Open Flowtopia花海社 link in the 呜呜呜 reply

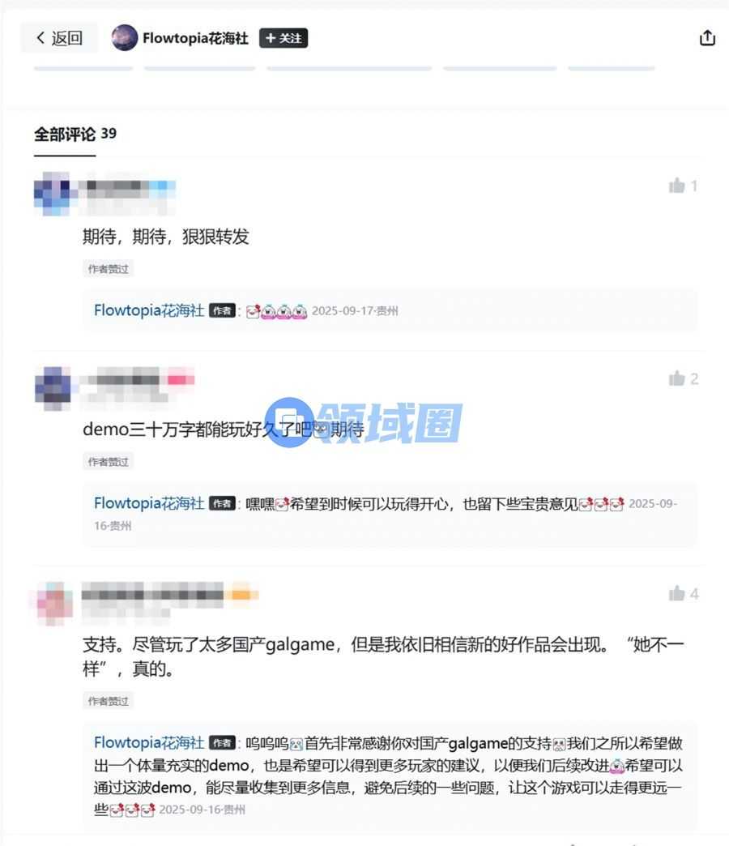tap(149, 743)
